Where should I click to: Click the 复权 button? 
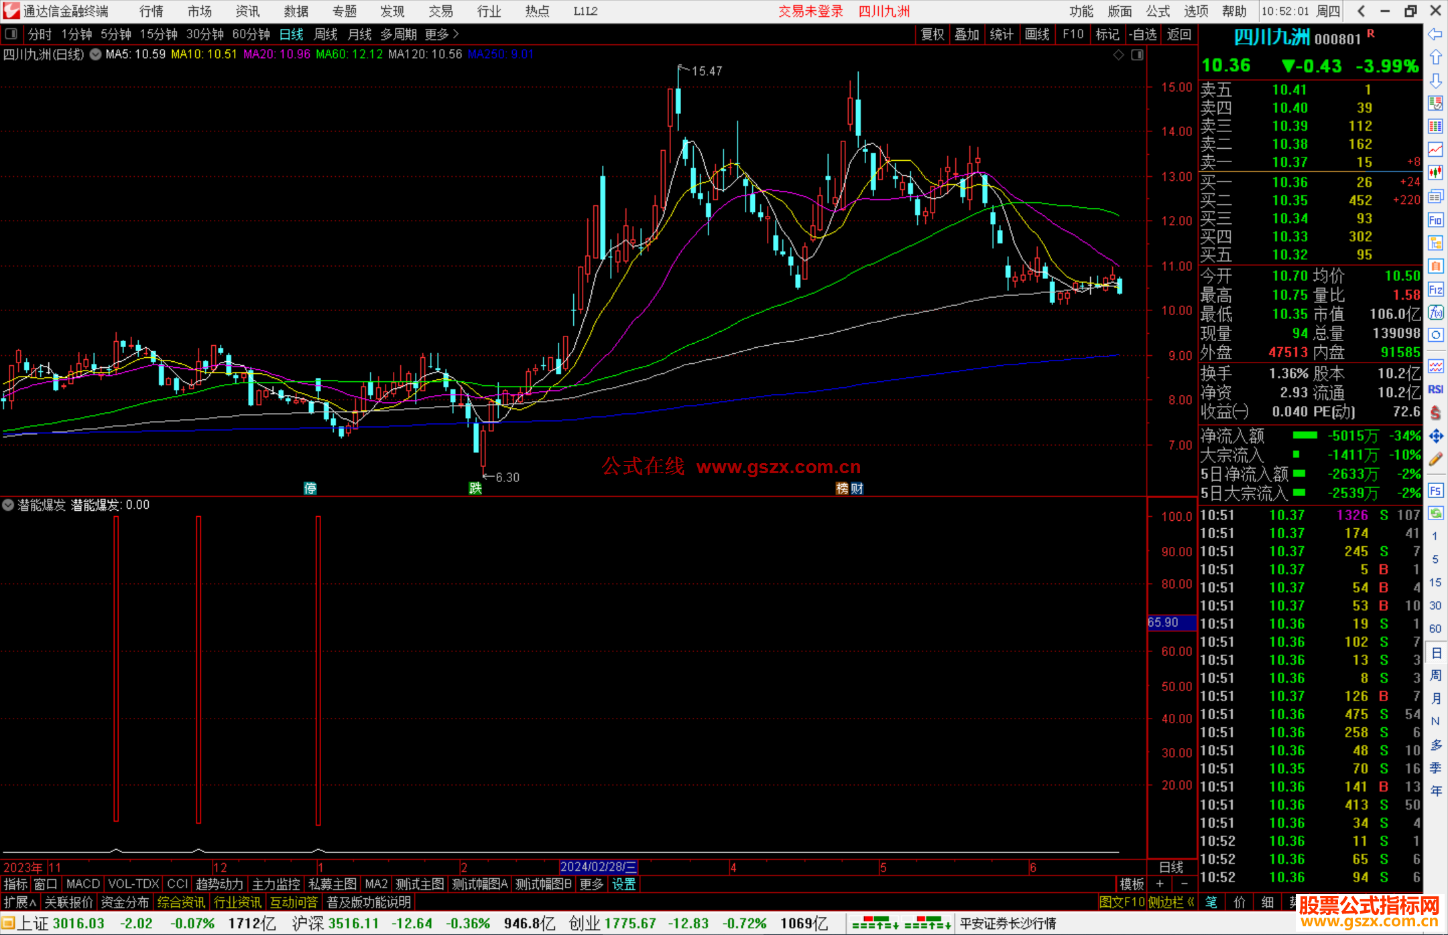pyautogui.click(x=932, y=34)
